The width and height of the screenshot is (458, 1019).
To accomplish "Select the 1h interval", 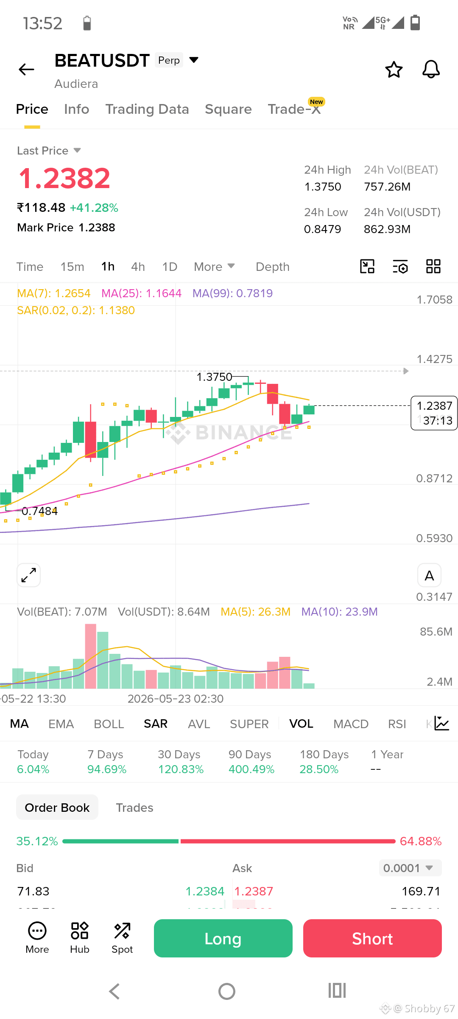I will tap(108, 267).
